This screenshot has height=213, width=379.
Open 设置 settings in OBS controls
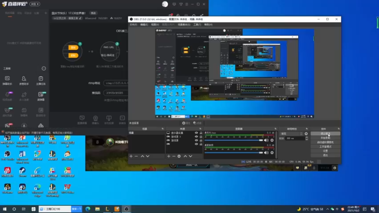[x=325, y=151]
